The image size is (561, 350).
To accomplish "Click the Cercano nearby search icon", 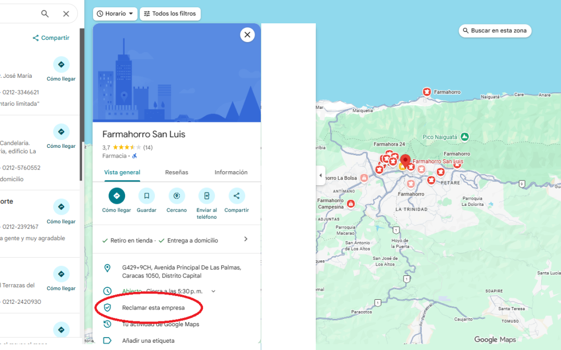I will click(x=177, y=196).
